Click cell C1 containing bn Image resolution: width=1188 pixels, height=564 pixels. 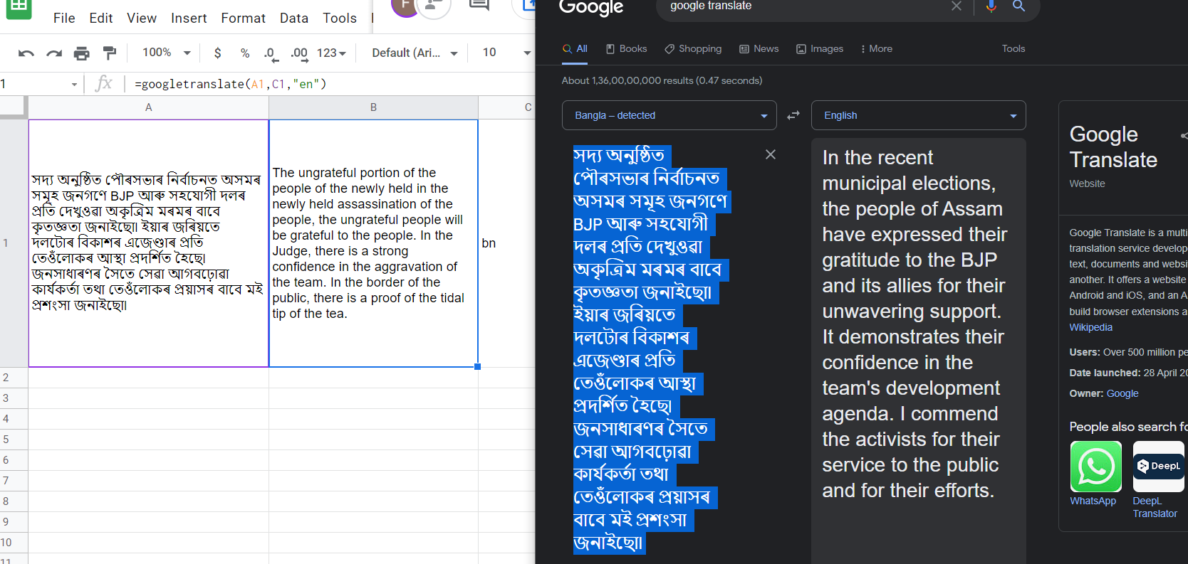pyautogui.click(x=507, y=243)
